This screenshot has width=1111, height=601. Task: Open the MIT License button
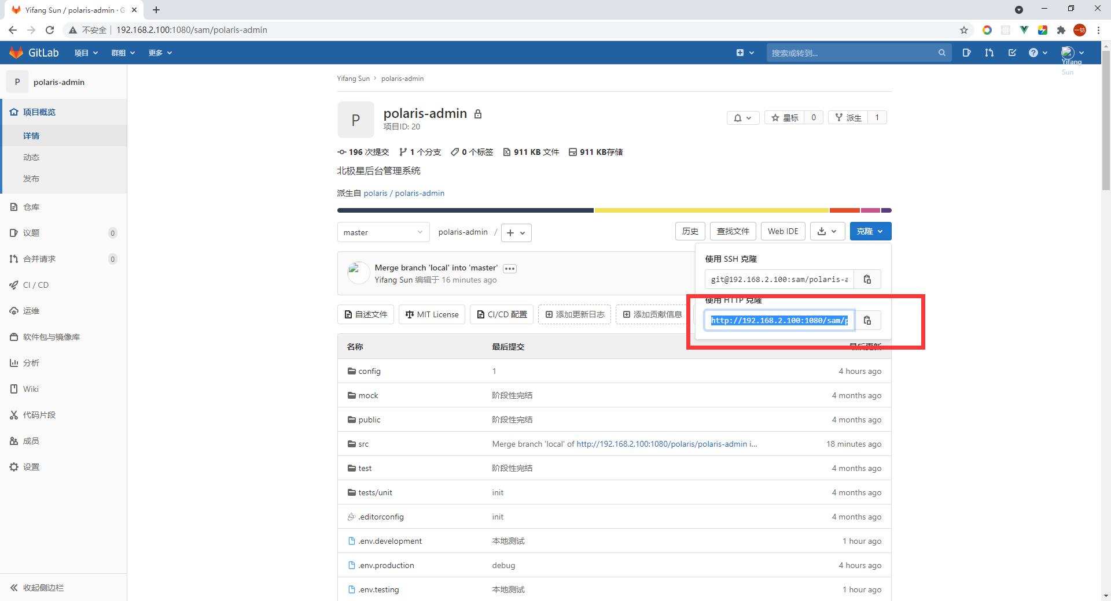(x=432, y=314)
